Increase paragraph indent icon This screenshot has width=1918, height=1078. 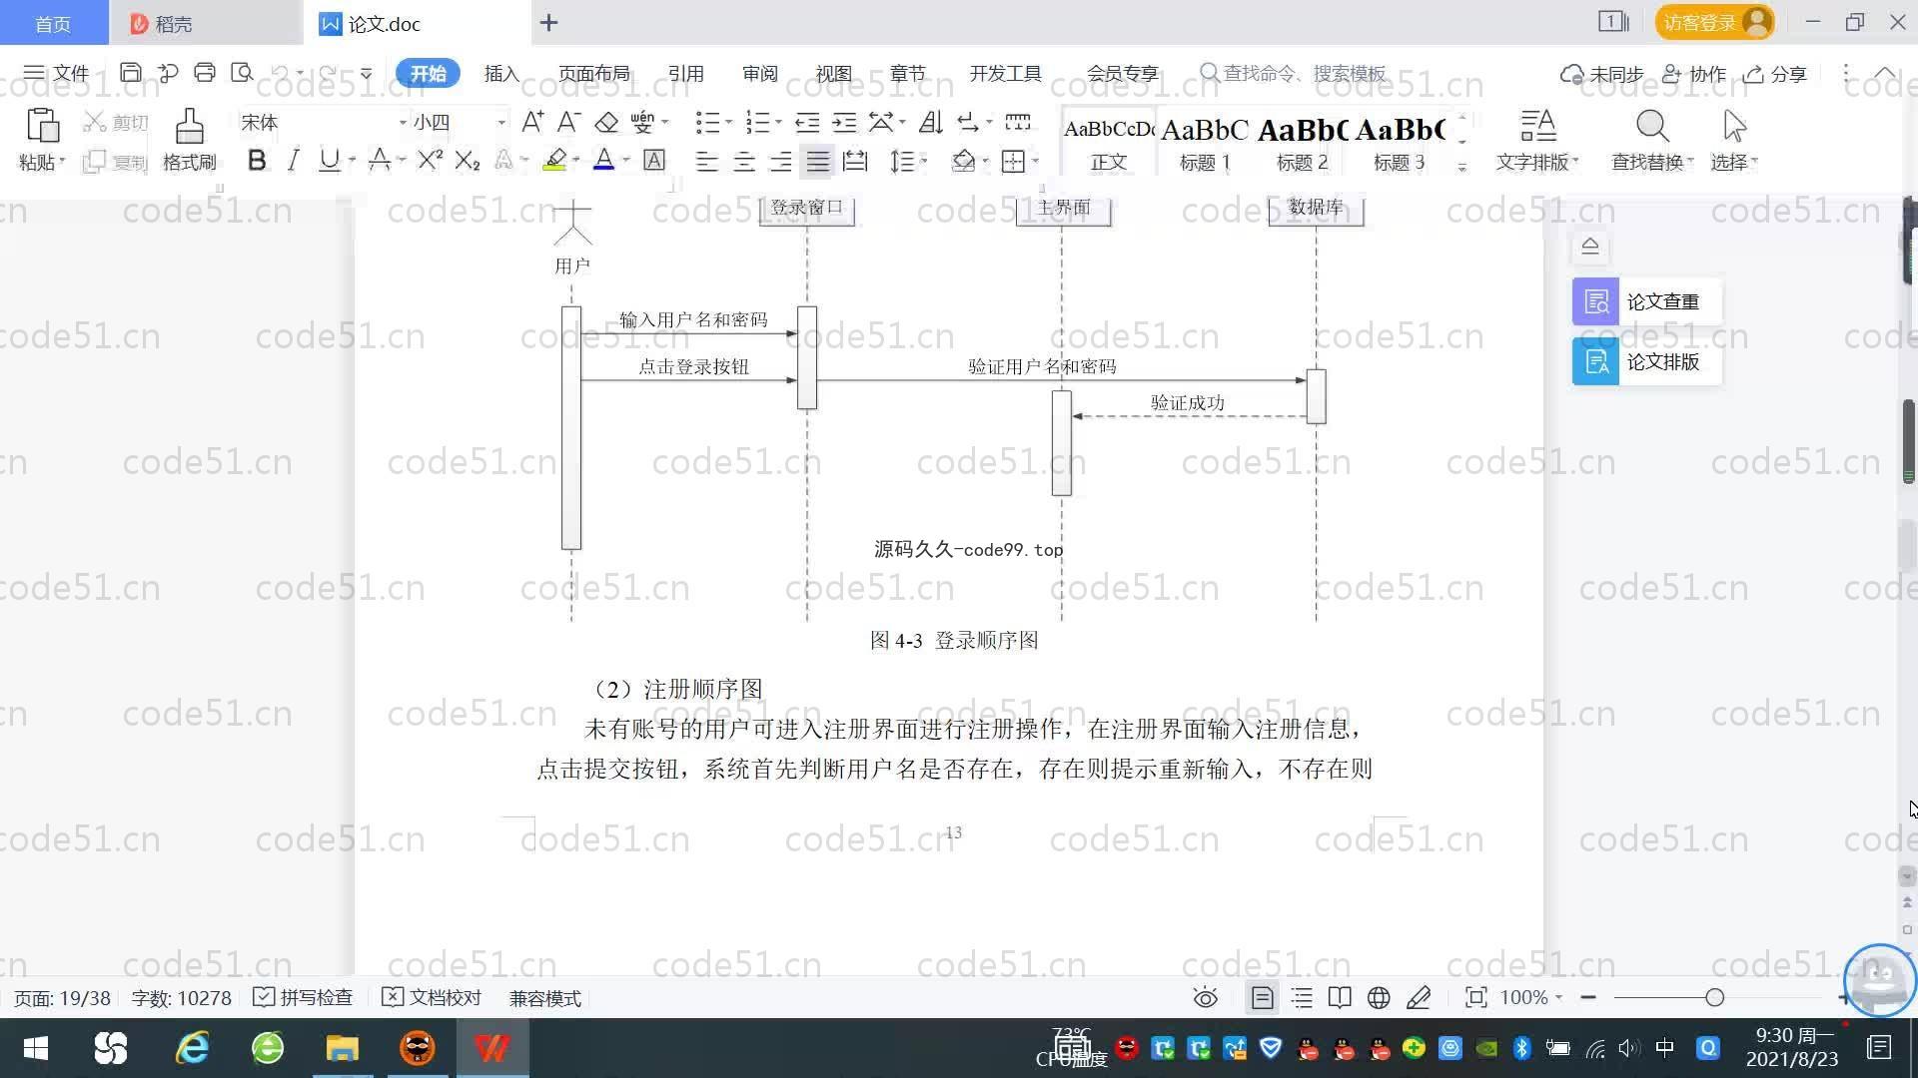click(x=844, y=122)
